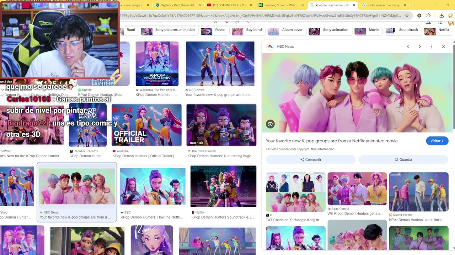Close the spider man across the spider tab
This screenshot has height=255, width=455.
tap(406, 5)
